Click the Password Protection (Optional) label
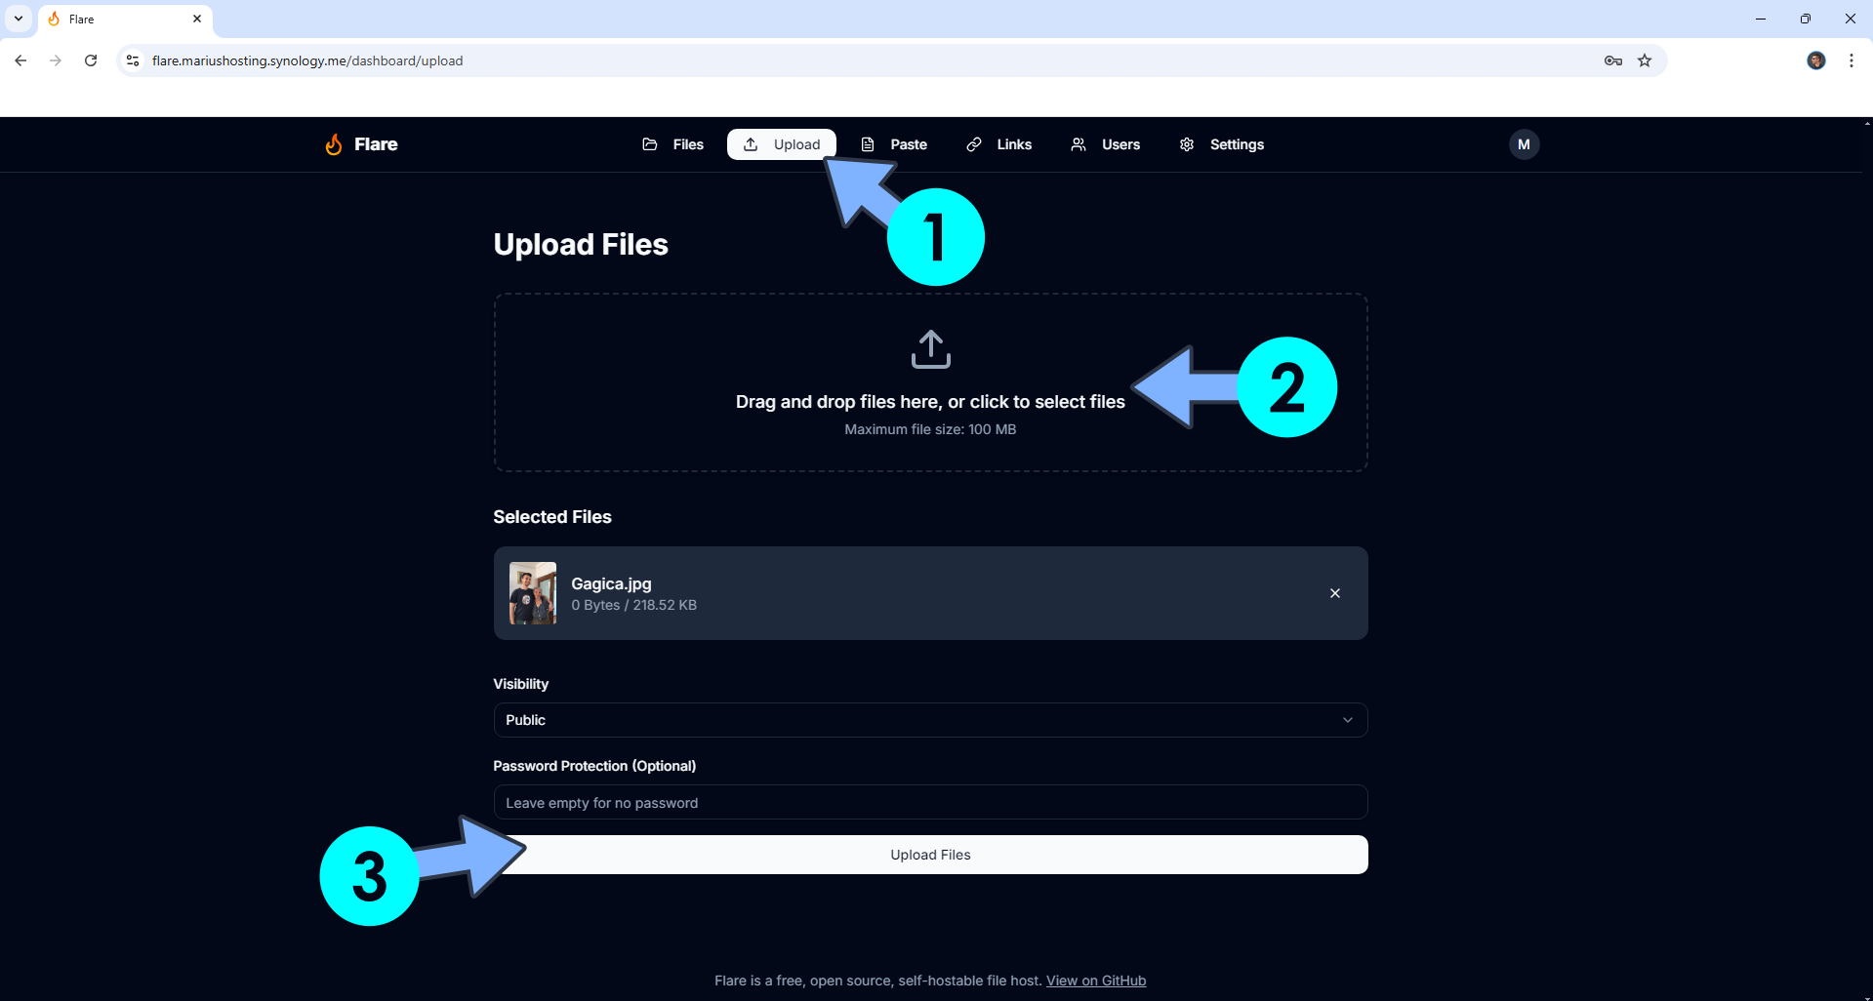The width and height of the screenshot is (1873, 1001). point(594,766)
